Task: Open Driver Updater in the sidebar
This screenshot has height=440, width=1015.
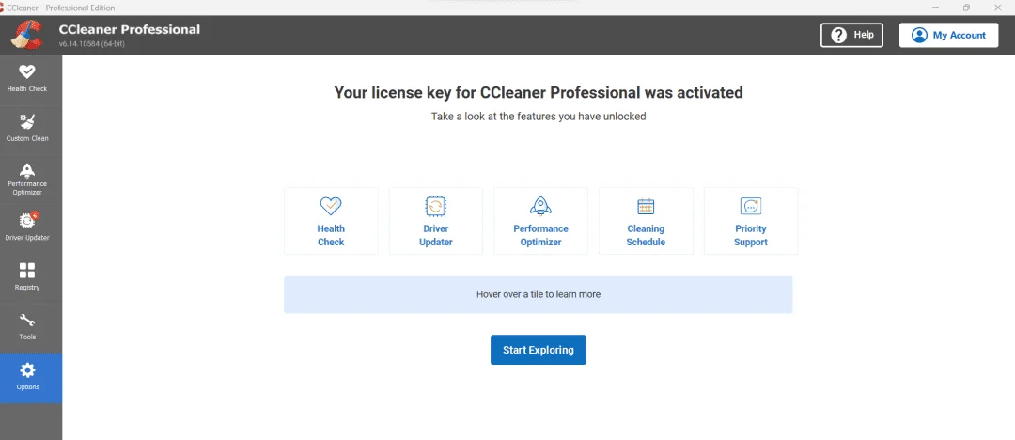Action: [x=27, y=228]
